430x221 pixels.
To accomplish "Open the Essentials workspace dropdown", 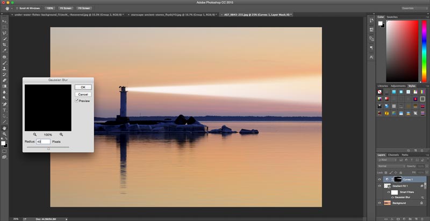I will coord(414,8).
